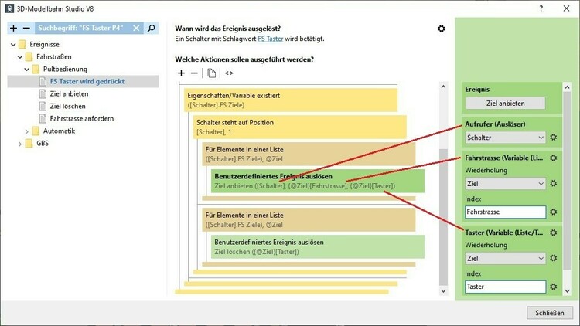This screenshot has width=580, height=326.
Task: Open the Taster Wiederholung Ziel dropdown
Action: point(505,258)
